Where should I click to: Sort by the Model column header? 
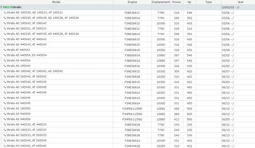point(56,2)
